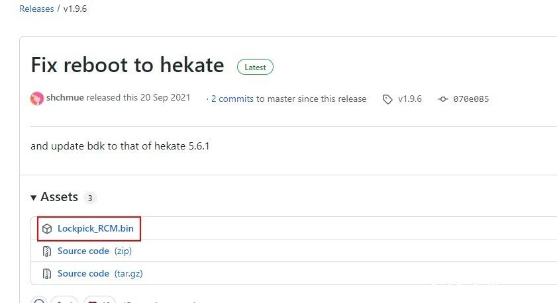
Task: Click the tag icon beside v1.9.6
Action: [x=387, y=99]
